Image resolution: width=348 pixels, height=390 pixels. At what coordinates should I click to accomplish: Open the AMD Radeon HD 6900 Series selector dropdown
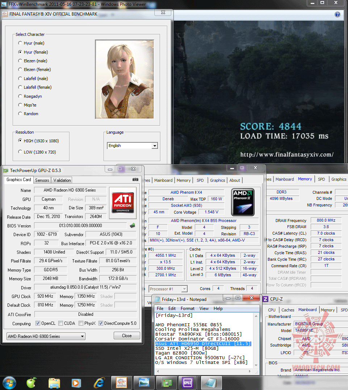[x=46, y=336]
